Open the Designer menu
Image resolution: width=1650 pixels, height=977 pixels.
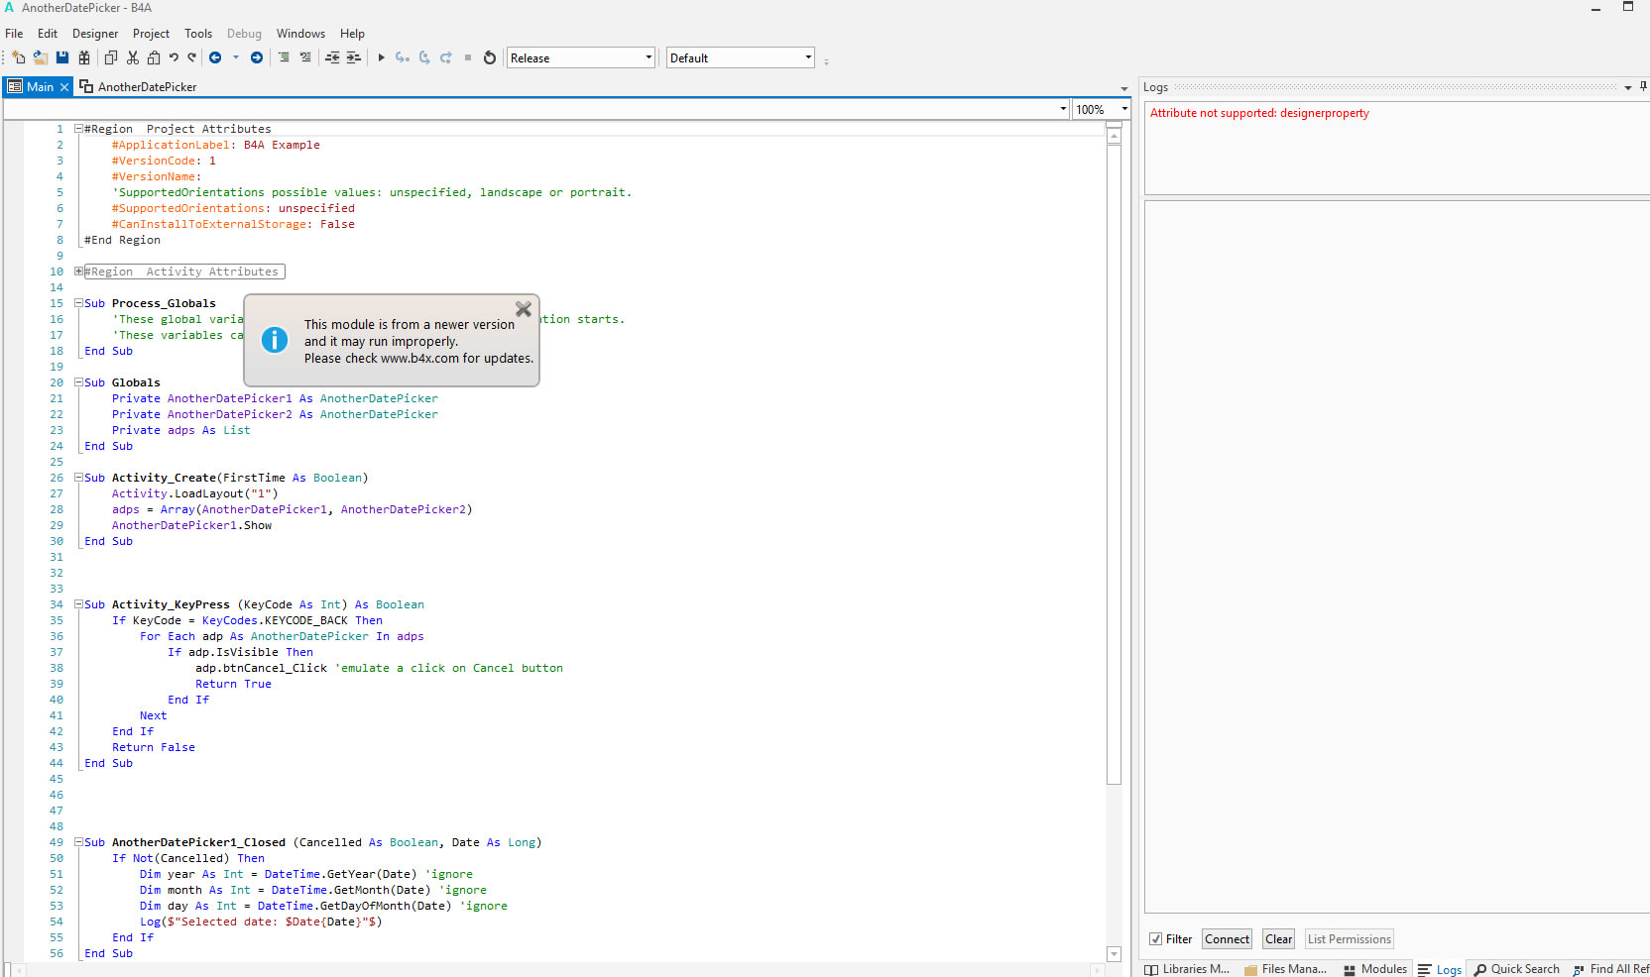click(x=94, y=34)
